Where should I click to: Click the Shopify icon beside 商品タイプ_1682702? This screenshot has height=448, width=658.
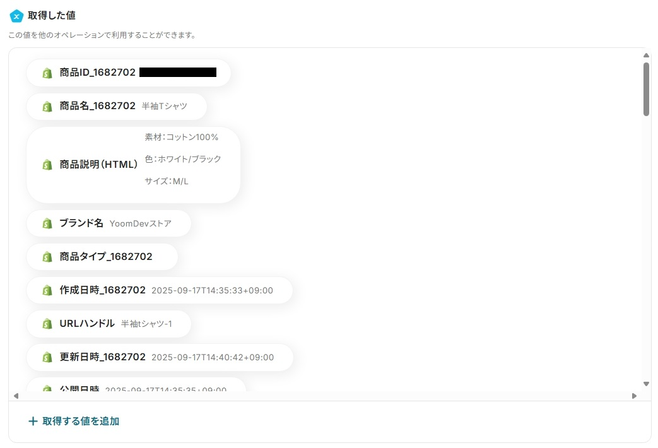[x=47, y=257]
